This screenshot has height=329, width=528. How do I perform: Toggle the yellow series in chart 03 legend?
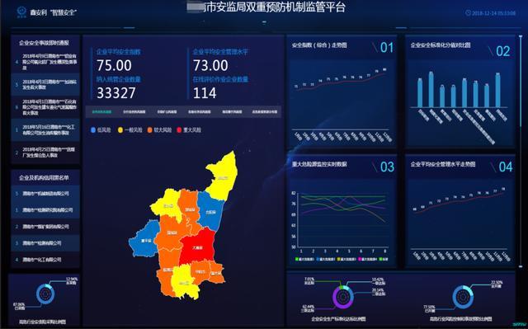point(346,259)
